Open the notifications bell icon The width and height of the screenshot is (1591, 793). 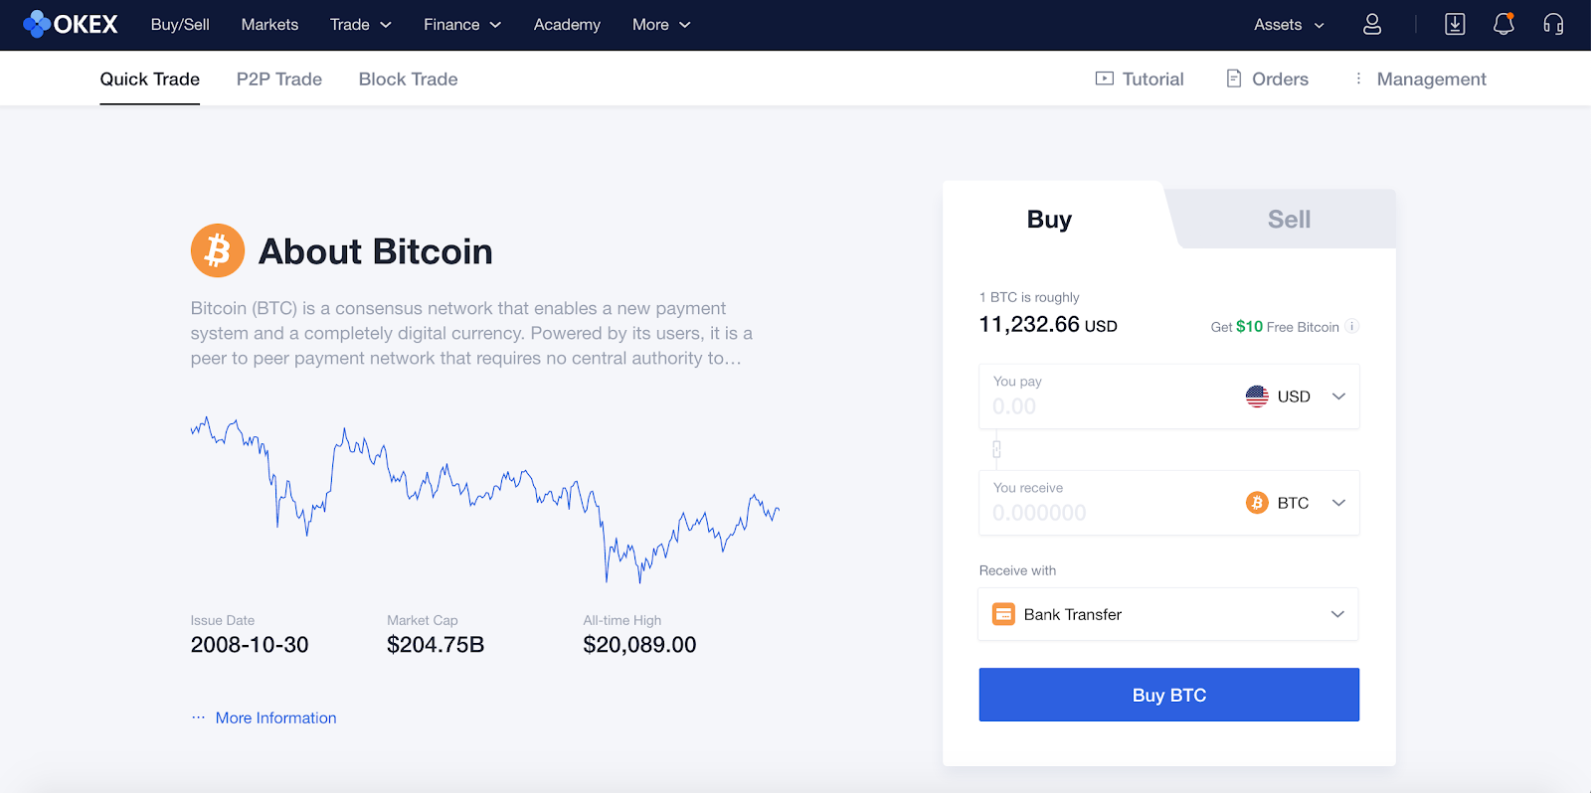[x=1503, y=24]
